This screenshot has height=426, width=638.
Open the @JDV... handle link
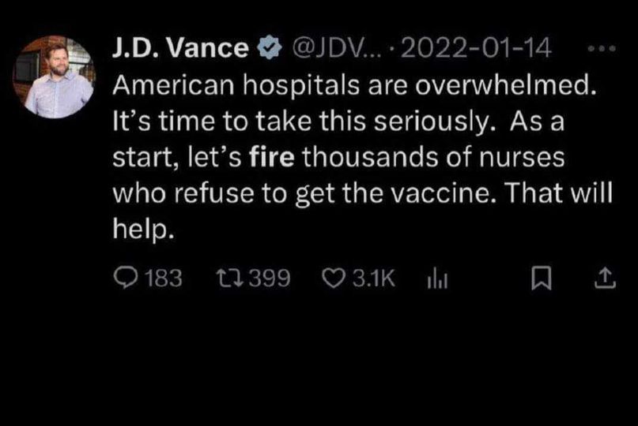pyautogui.click(x=324, y=49)
